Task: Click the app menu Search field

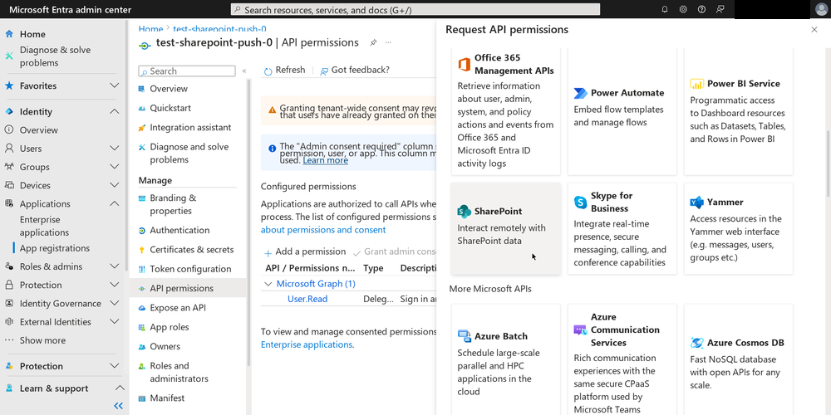Action: pos(186,71)
